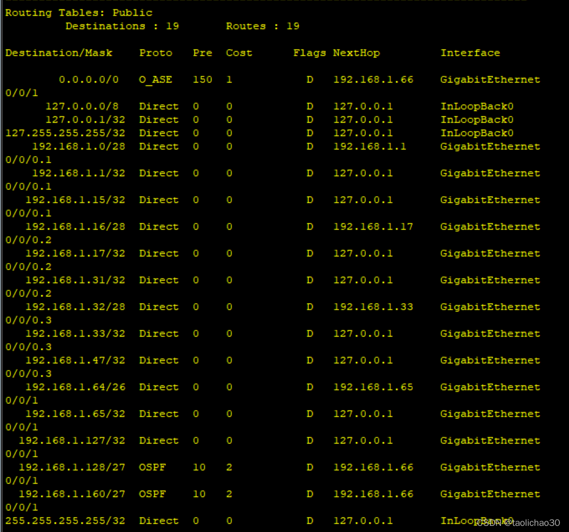Select the 192.168.1.64/26 direct route
569x532 pixels.
(76, 387)
